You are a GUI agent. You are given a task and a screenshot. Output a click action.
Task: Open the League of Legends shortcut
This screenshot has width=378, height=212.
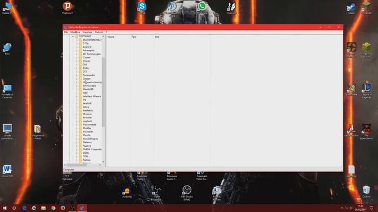pyautogui.click(x=366, y=91)
